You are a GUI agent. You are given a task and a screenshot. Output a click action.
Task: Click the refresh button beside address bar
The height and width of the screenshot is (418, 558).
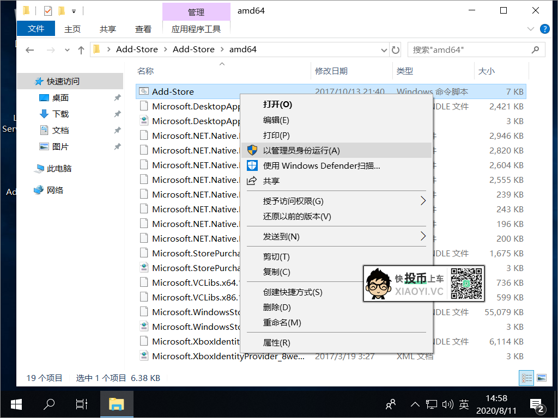pyautogui.click(x=396, y=50)
